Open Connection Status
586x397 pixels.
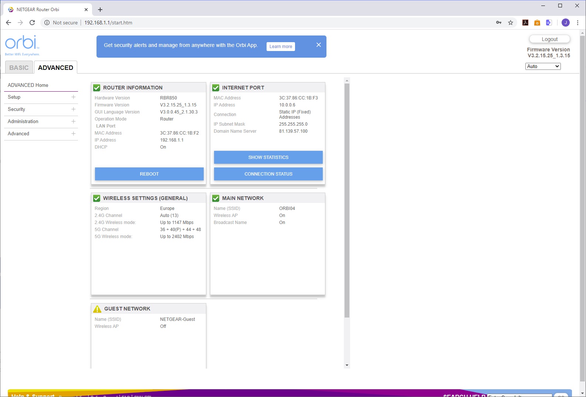[268, 174]
